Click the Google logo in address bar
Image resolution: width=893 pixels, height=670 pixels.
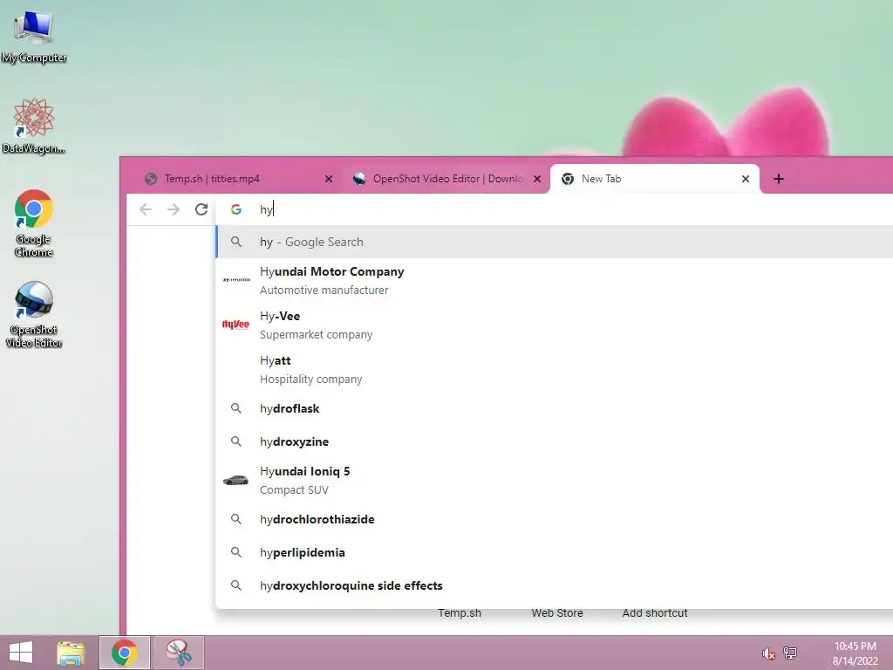[235, 209]
